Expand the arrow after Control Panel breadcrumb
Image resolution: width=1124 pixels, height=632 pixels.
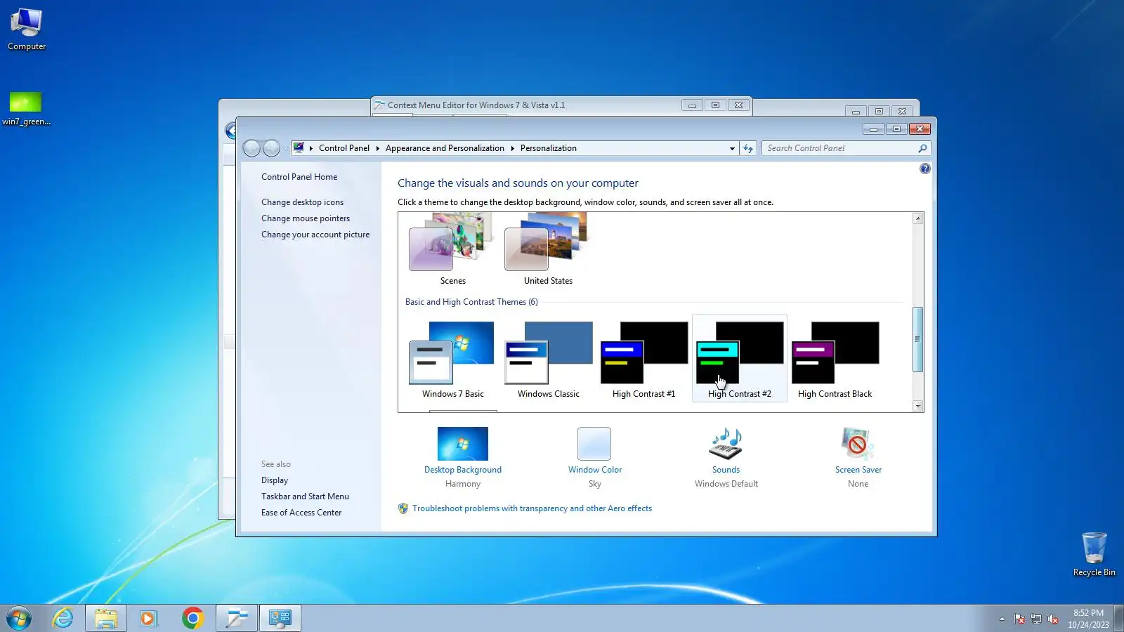(377, 148)
